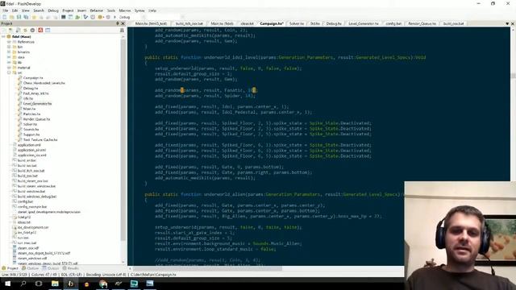Collapse the fidel (Haxe) project root
Screen dimensions: 516x290
pyautogui.click(x=3, y=36)
